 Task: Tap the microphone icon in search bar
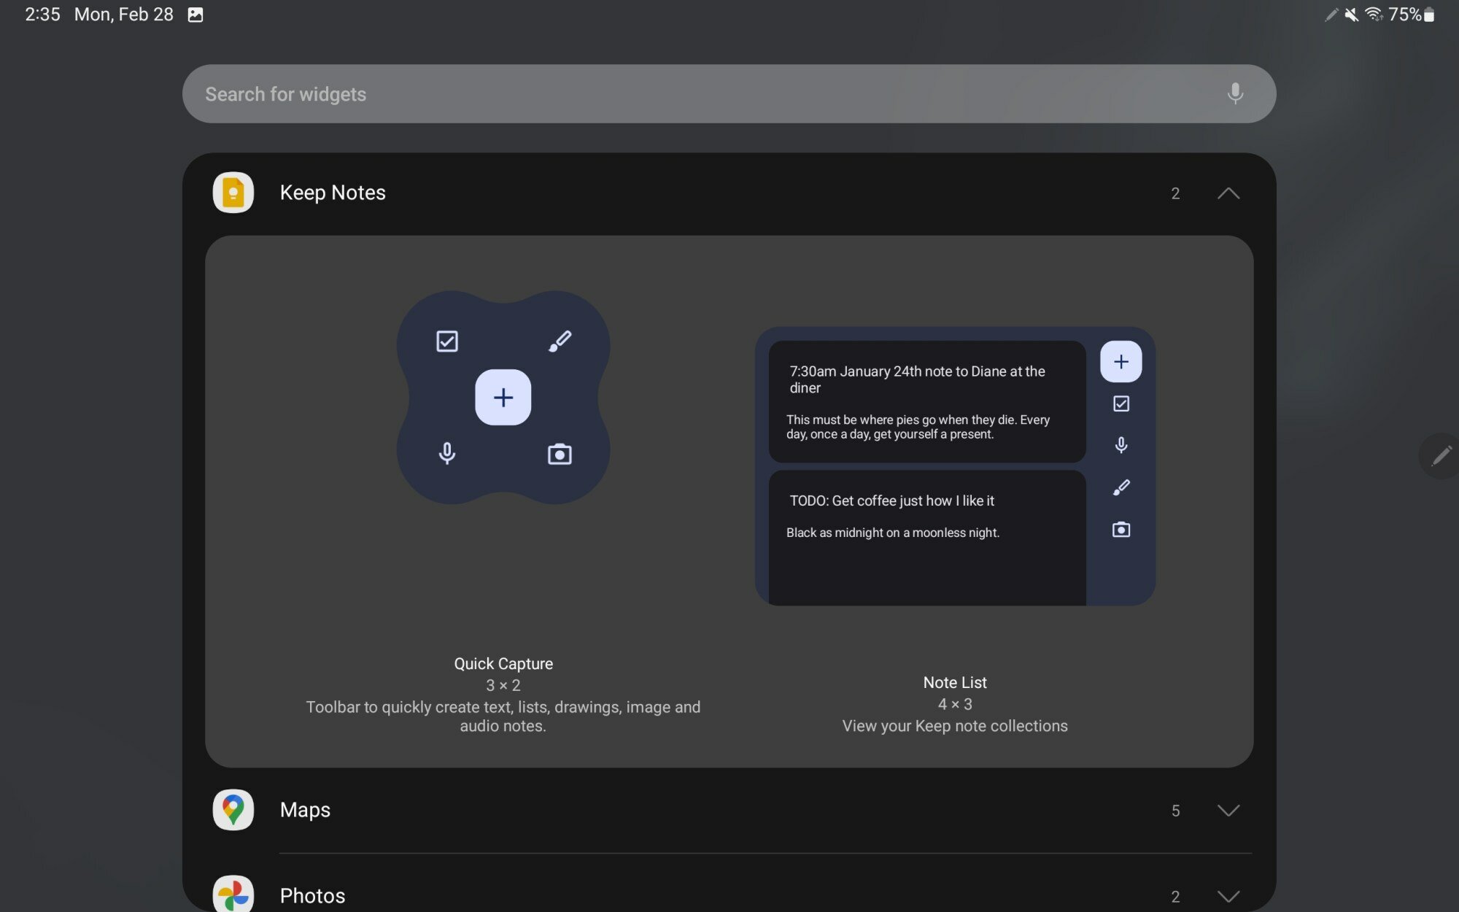[1234, 93]
